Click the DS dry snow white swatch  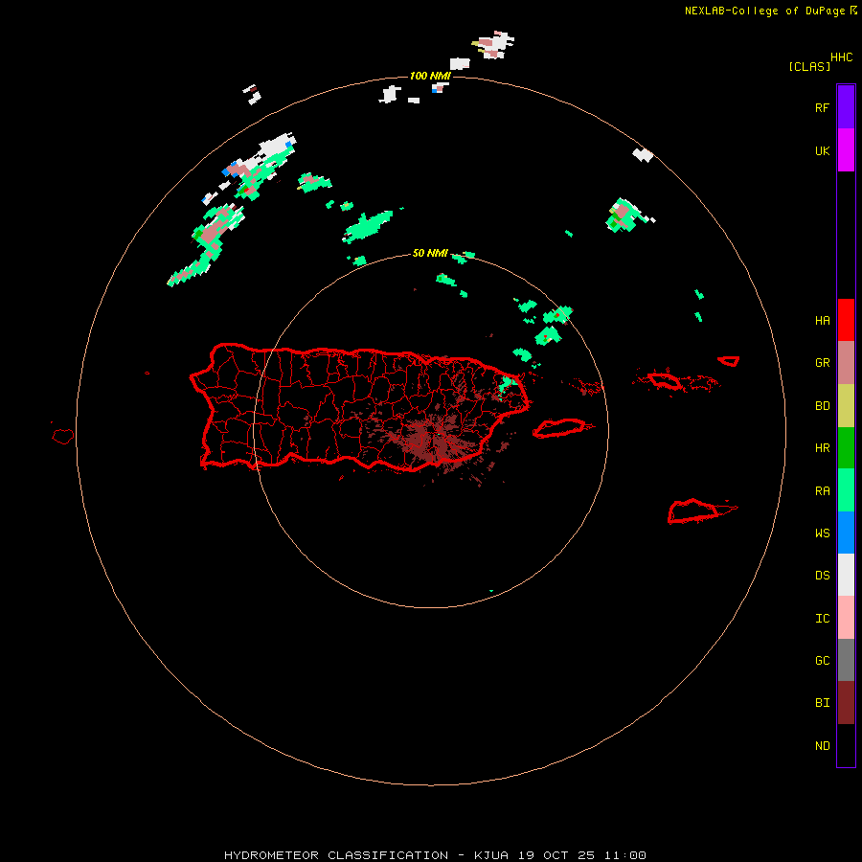[846, 575]
